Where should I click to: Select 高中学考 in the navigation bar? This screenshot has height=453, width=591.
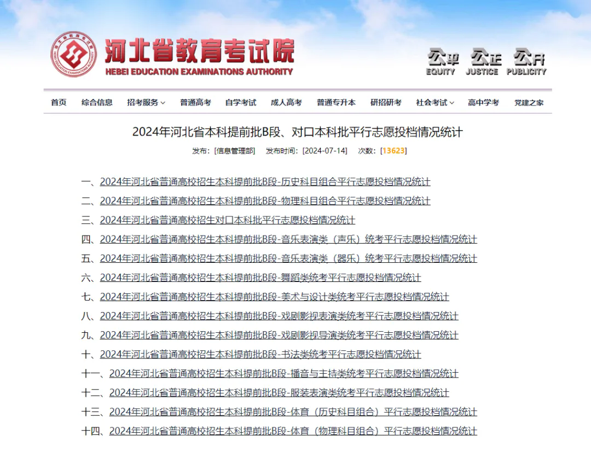tap(483, 102)
